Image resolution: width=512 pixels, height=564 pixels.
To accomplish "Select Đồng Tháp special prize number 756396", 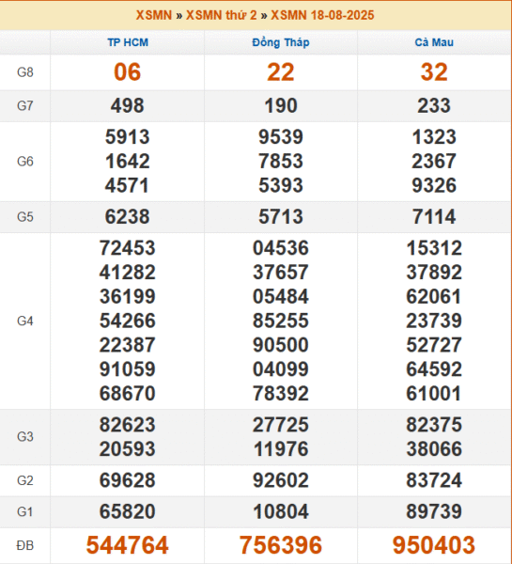I will (281, 545).
